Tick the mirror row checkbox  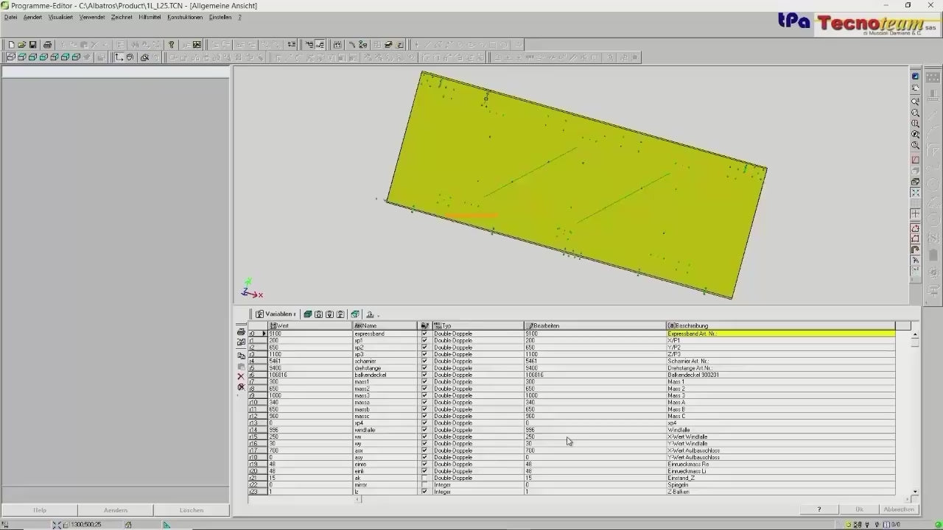(424, 485)
